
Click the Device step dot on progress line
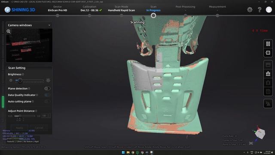point(58,15)
